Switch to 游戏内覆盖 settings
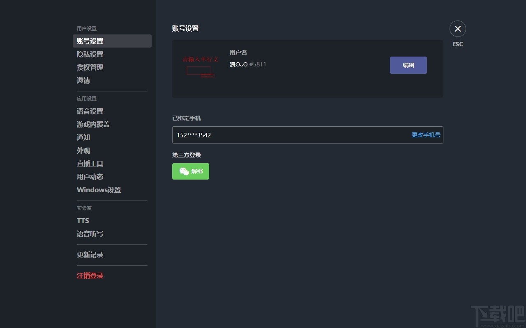The width and height of the screenshot is (526, 328). tap(112, 124)
